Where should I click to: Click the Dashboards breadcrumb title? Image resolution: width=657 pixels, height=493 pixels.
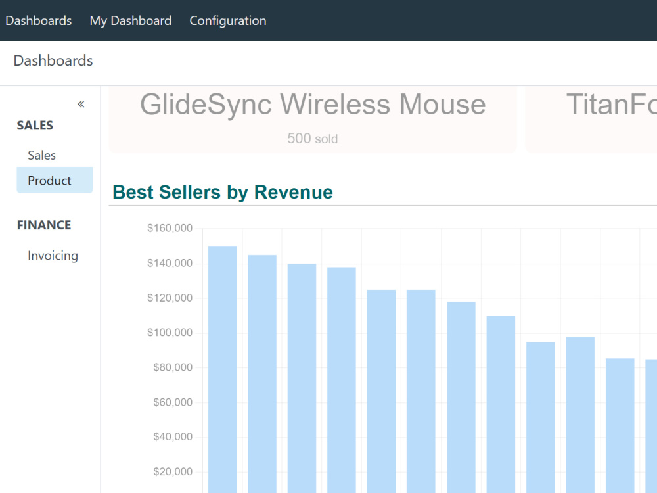tap(53, 60)
